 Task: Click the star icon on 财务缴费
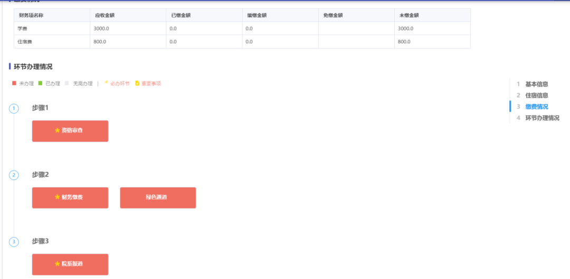click(58, 197)
